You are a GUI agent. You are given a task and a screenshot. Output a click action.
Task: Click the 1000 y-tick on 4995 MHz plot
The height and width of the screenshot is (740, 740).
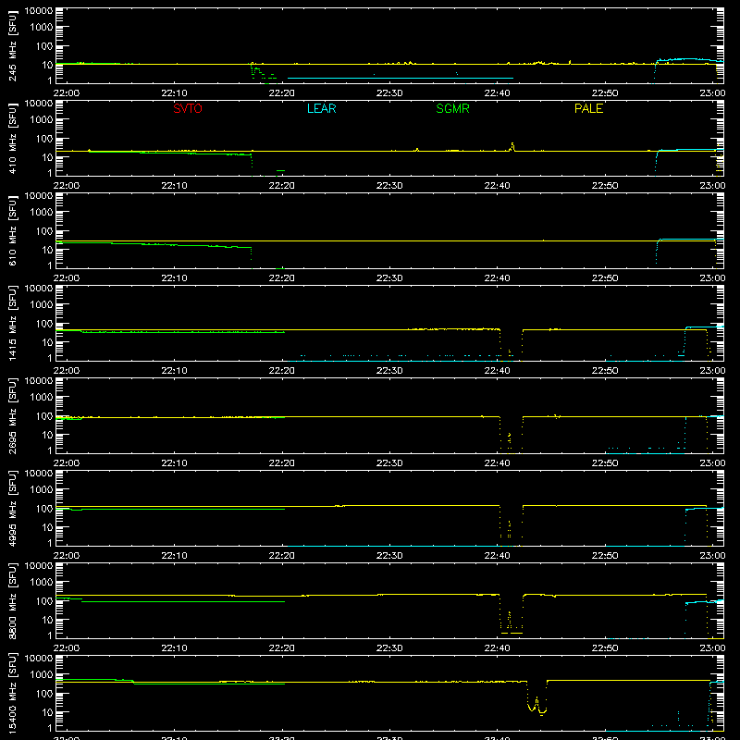(42, 490)
